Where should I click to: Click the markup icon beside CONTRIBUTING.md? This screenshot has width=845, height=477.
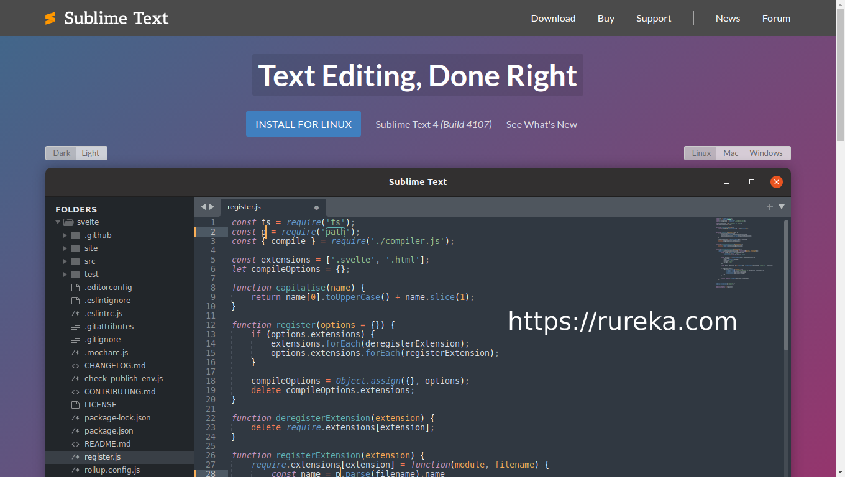pyautogui.click(x=75, y=392)
